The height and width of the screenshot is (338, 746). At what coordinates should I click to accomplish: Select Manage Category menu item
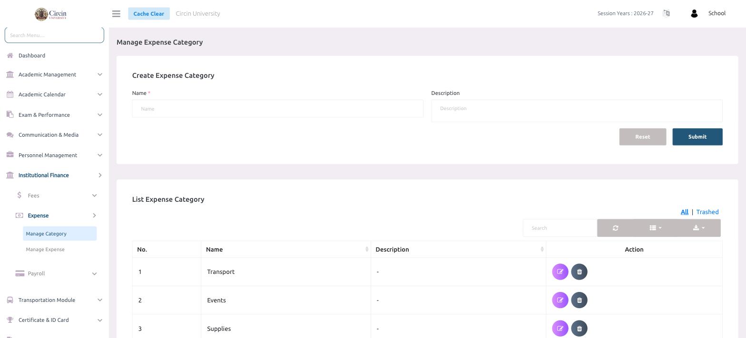[59, 234]
